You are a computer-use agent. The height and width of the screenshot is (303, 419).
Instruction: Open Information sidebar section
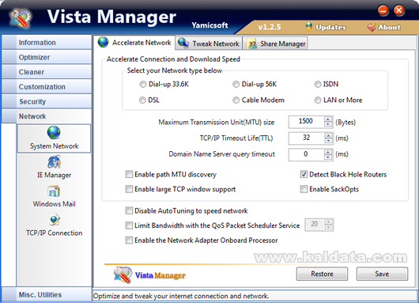click(47, 42)
